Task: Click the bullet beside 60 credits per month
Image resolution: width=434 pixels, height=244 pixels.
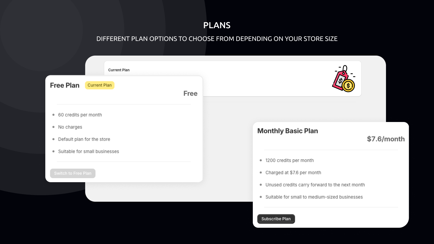Action: (53, 115)
